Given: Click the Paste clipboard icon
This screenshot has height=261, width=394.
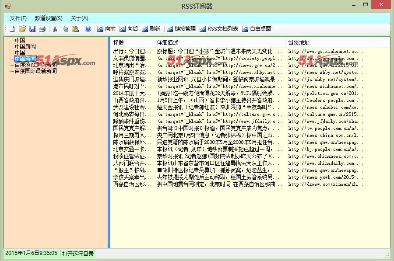Looking at the screenshot, I should [x=75, y=29].
